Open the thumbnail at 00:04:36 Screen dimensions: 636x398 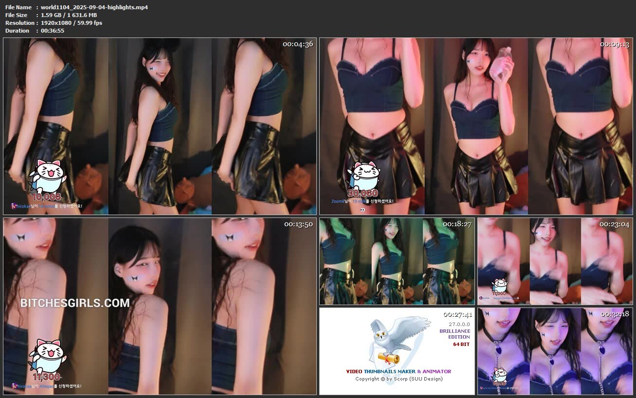[x=160, y=126]
